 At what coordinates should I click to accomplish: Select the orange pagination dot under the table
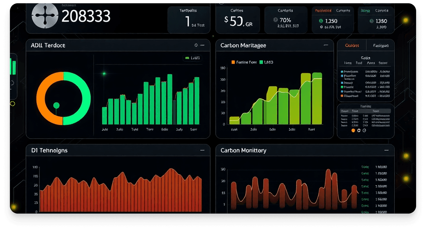point(353,130)
